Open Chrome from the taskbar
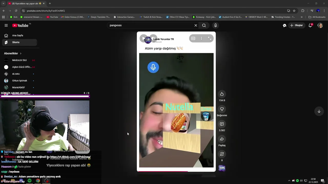This screenshot has width=328, height=184. click(38, 181)
